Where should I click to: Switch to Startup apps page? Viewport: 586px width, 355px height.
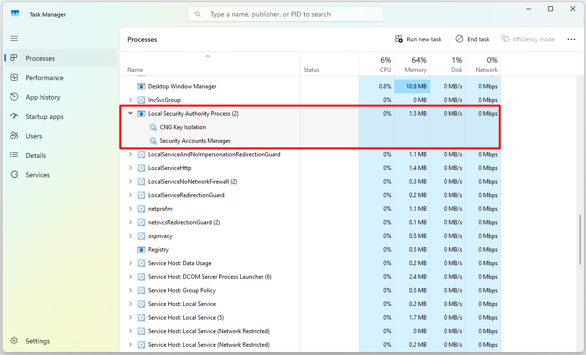coord(61,117)
